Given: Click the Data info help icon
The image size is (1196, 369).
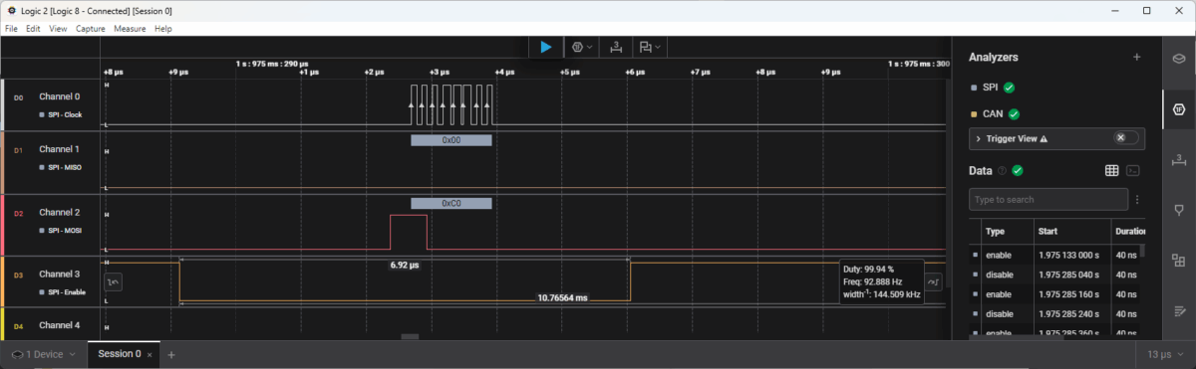Looking at the screenshot, I should click(1003, 171).
